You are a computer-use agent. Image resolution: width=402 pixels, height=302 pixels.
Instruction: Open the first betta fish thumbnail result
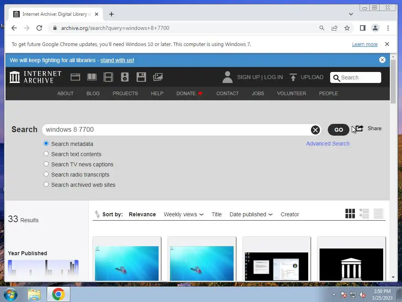click(127, 263)
